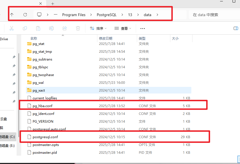Select the Rename icon in toolbar
The height and width of the screenshot is (164, 240).
click(x=51, y=28)
